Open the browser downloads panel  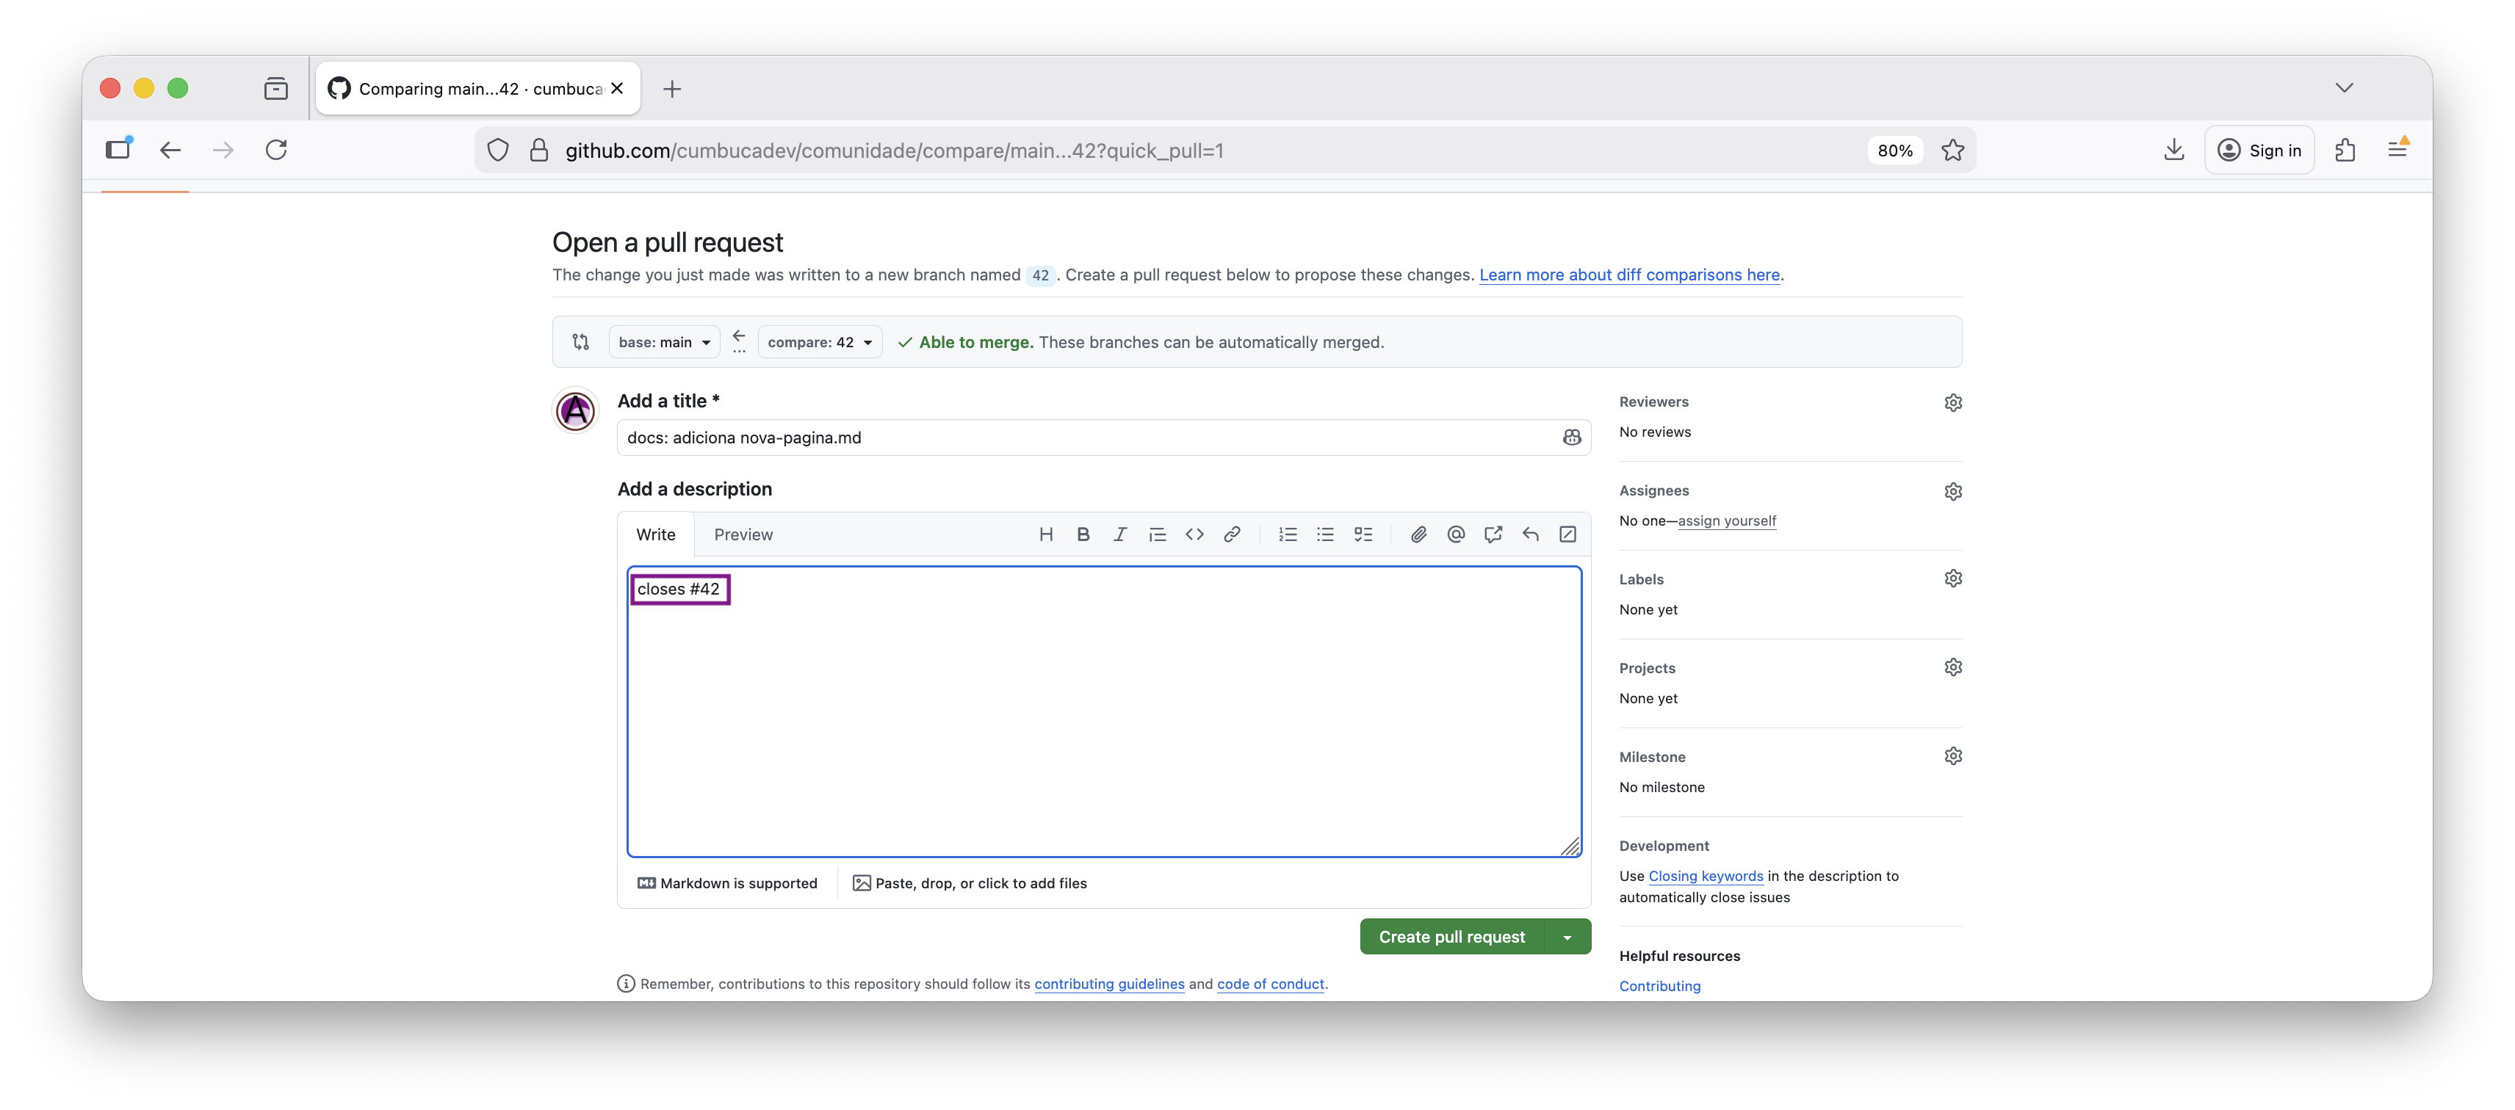click(2173, 150)
